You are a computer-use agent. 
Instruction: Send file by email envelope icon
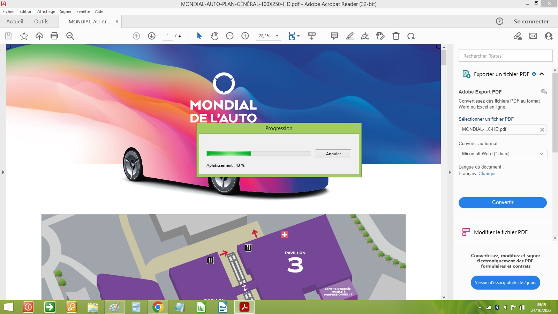point(533,36)
